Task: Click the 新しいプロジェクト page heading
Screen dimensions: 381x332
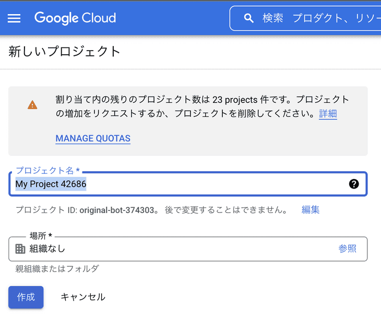Action: pyautogui.click(x=64, y=52)
